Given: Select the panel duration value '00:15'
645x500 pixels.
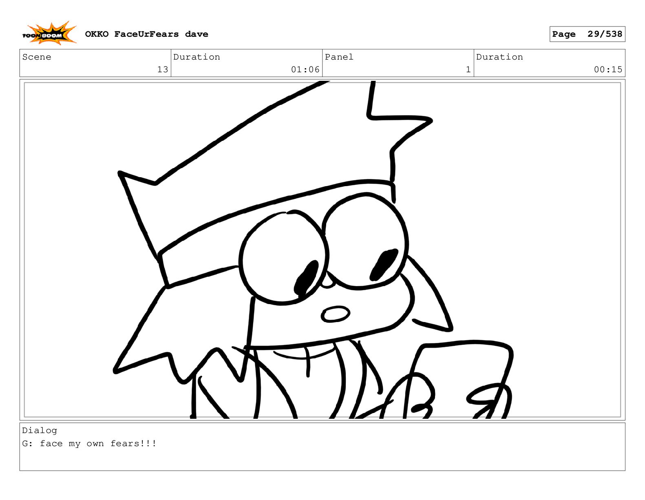Looking at the screenshot, I should click(x=608, y=69).
